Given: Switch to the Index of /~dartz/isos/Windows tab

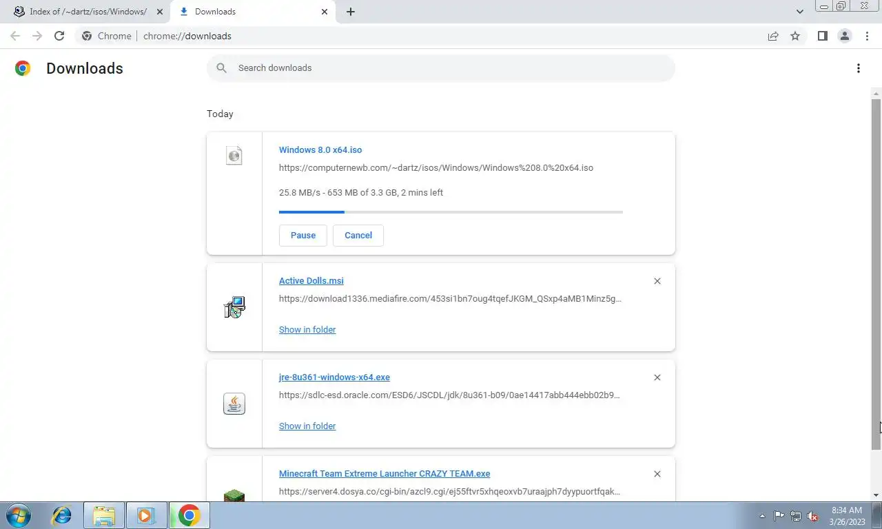Looking at the screenshot, I should 87,12.
